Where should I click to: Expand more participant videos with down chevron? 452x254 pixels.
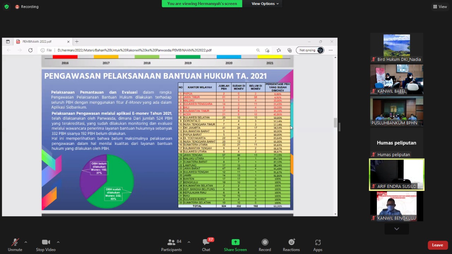(397, 229)
